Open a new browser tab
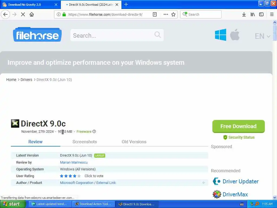The height and width of the screenshot is (208, 277). click(126, 4)
